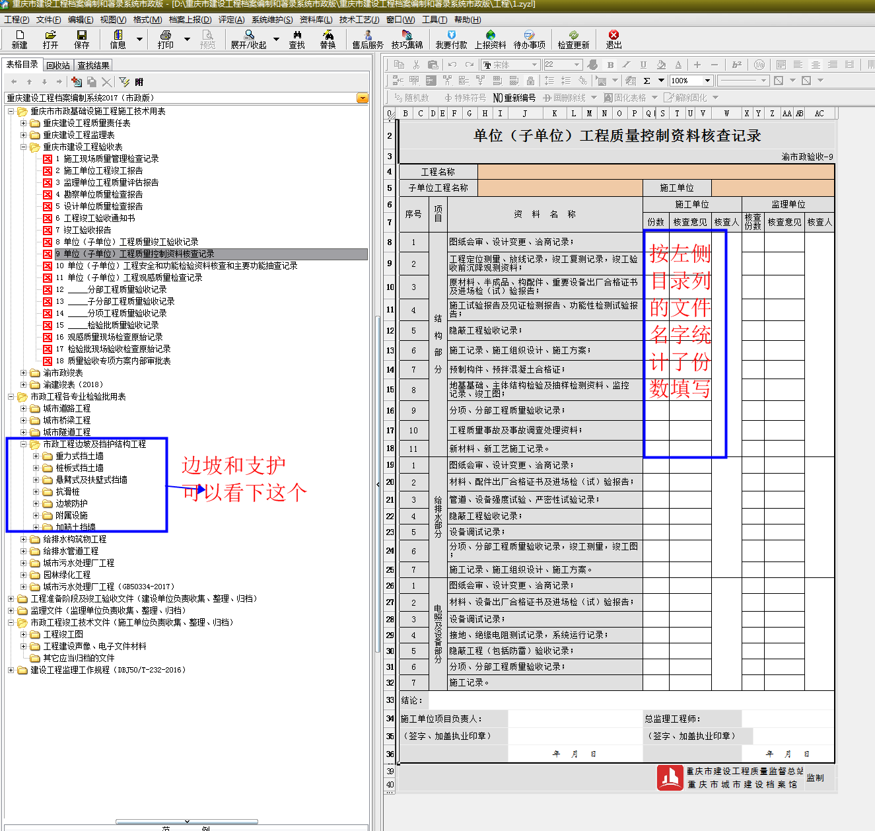Open the dropdown arrow next to 固化表格
Viewport: 875px width, 831px height.
click(654, 98)
